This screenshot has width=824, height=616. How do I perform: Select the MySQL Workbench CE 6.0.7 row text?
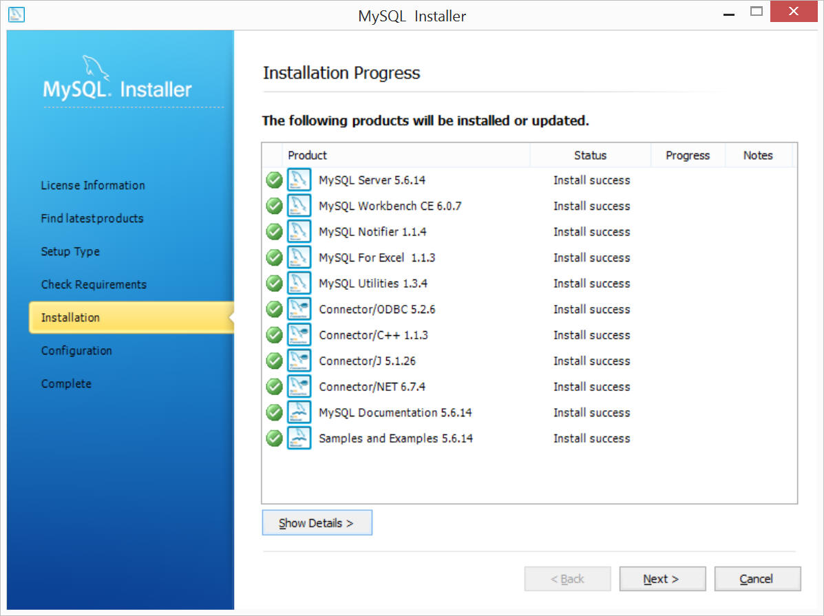click(x=390, y=206)
